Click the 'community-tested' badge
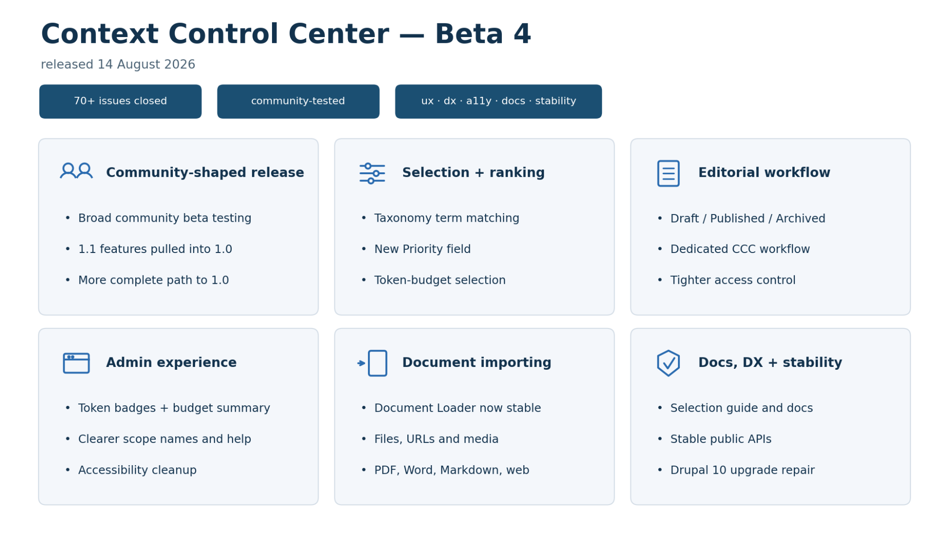 [298, 102]
